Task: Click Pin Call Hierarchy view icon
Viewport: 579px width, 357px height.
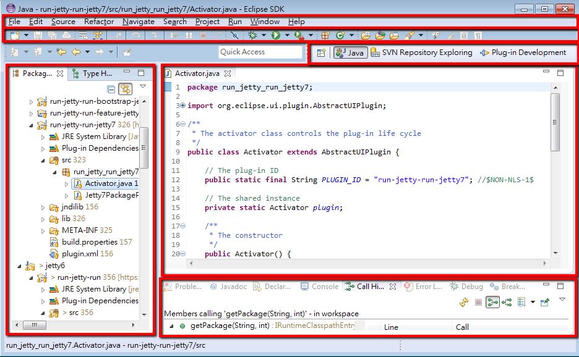Action: pos(545,303)
